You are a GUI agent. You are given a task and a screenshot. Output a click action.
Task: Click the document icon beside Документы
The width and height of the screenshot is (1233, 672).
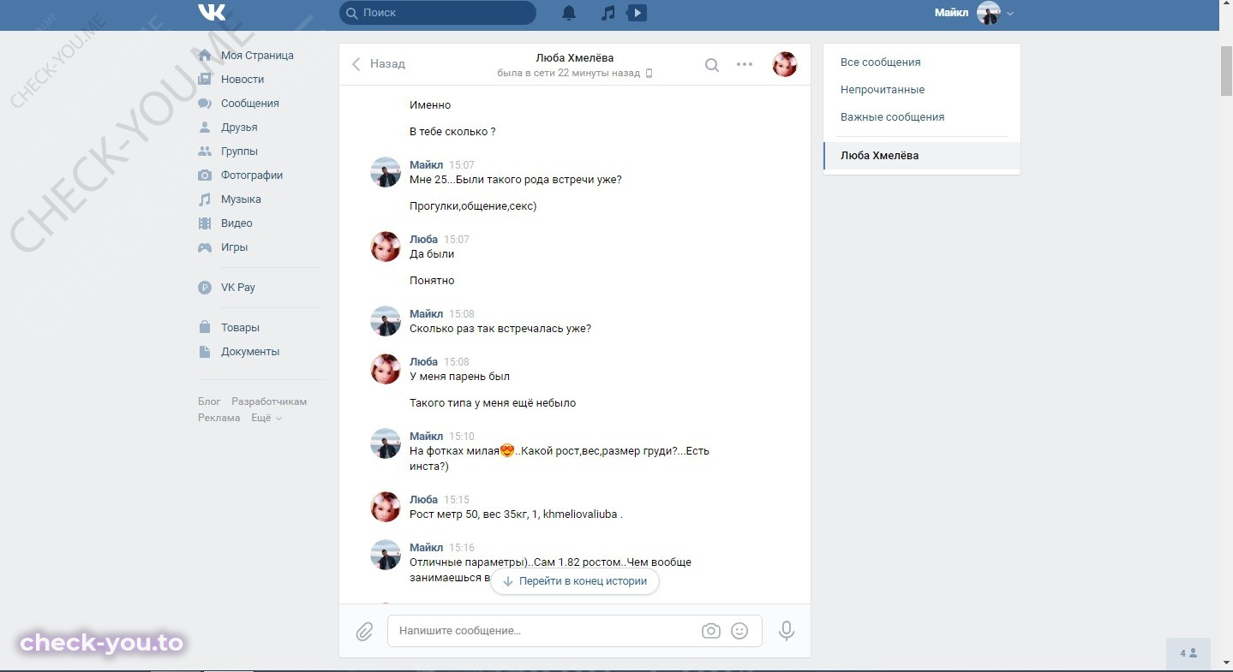[x=205, y=352]
